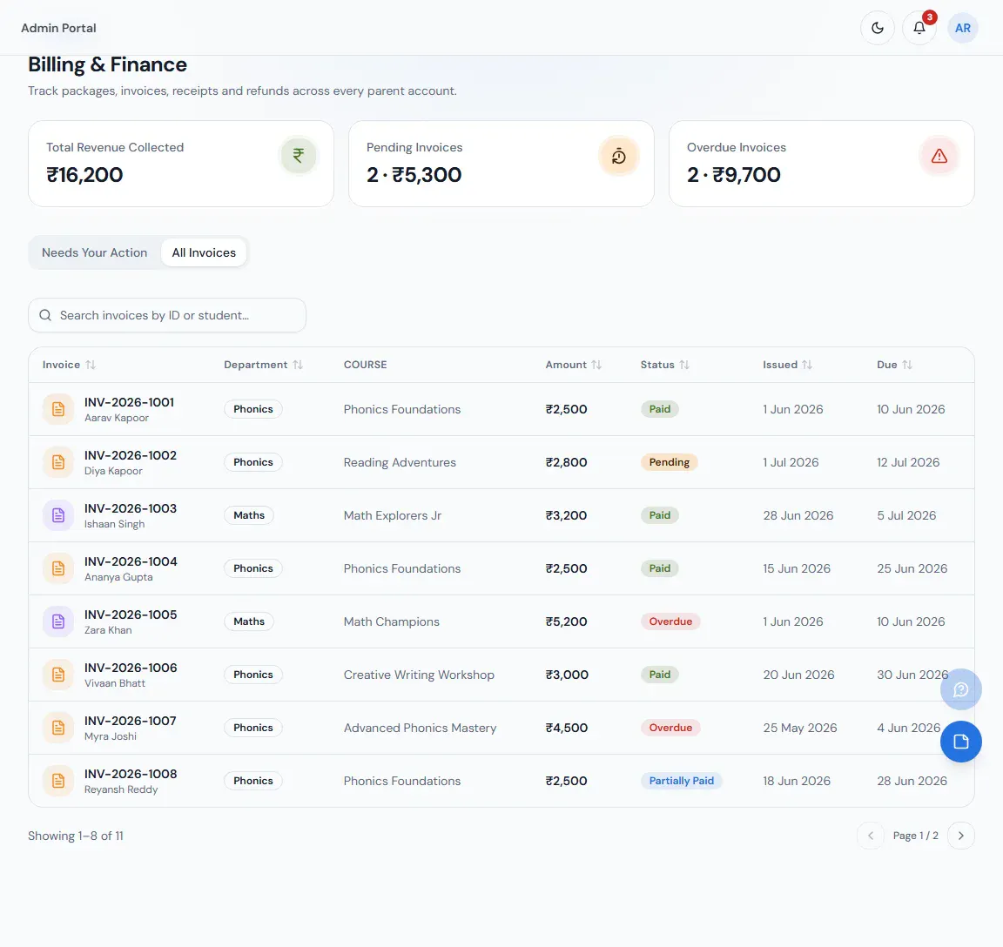Go to the next page of invoices

pos(961,836)
